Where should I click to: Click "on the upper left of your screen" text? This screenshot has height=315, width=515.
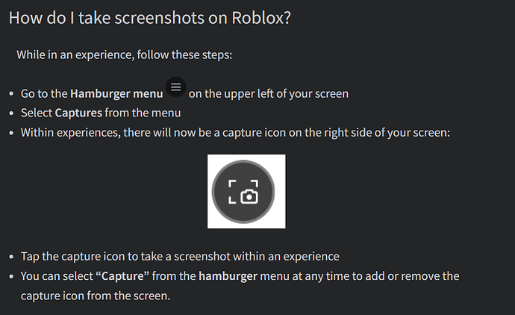(x=269, y=94)
